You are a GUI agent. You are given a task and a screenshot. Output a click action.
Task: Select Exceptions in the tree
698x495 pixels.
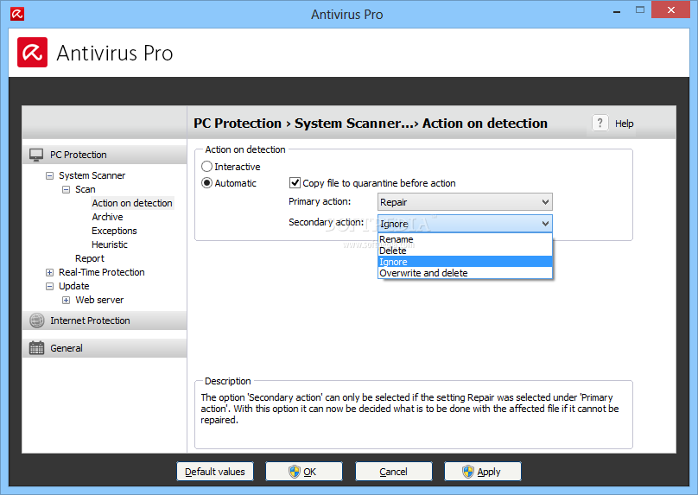coord(114,231)
